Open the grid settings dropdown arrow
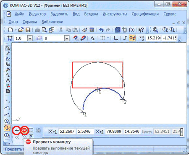Image resolution: width=189 pixels, height=155 pixels. pos(108,38)
